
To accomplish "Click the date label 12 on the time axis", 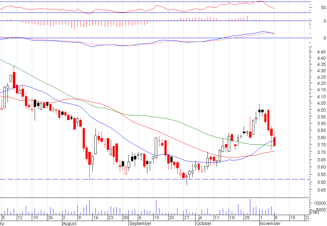I will click(x=20, y=218).
